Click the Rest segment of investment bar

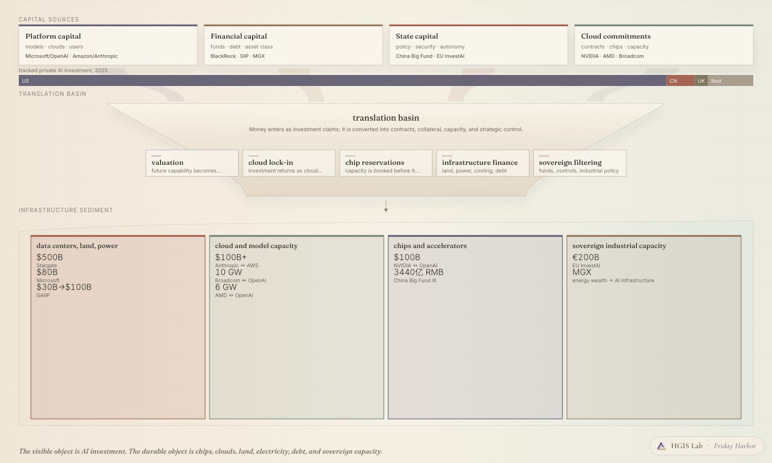tap(730, 80)
